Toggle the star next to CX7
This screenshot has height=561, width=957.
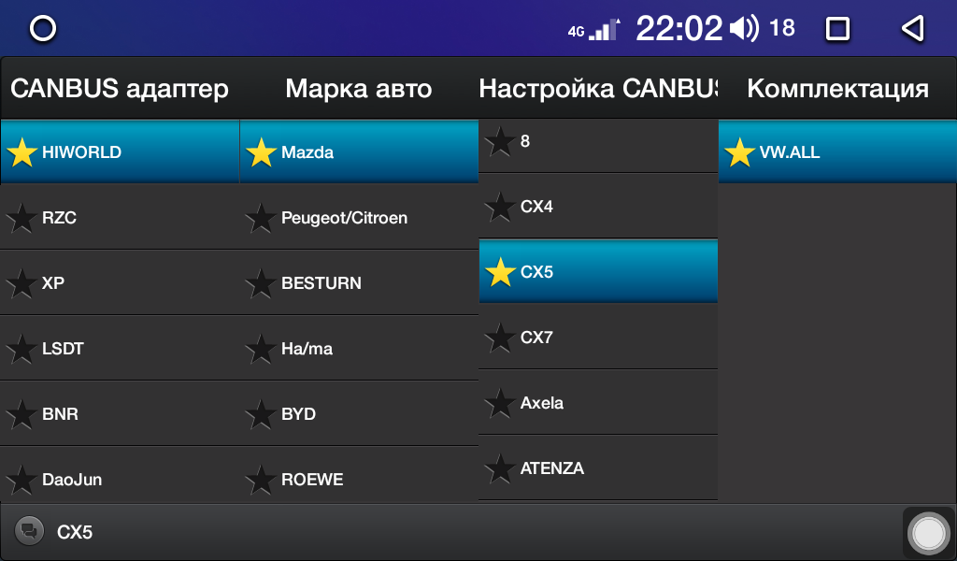(500, 338)
